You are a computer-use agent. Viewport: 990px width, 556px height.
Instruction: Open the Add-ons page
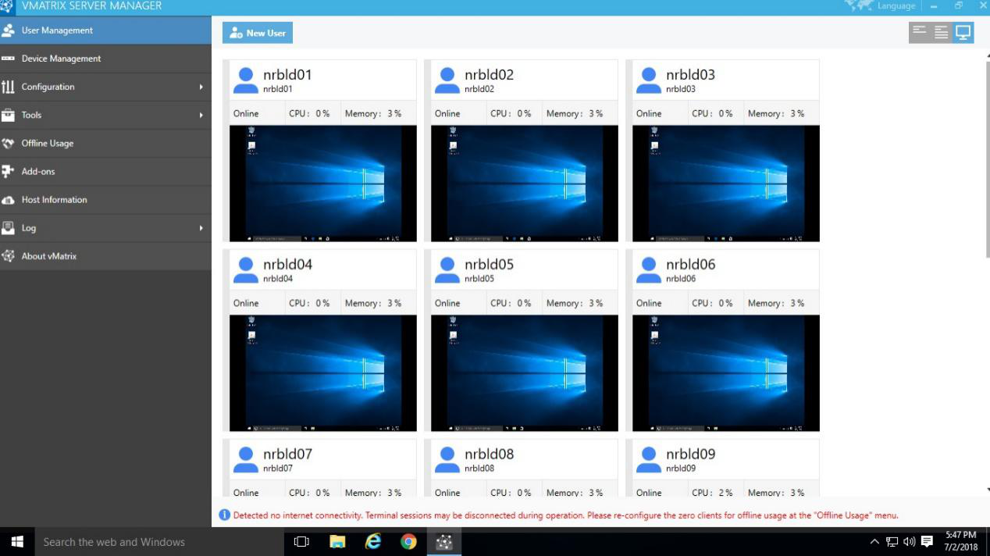105,171
